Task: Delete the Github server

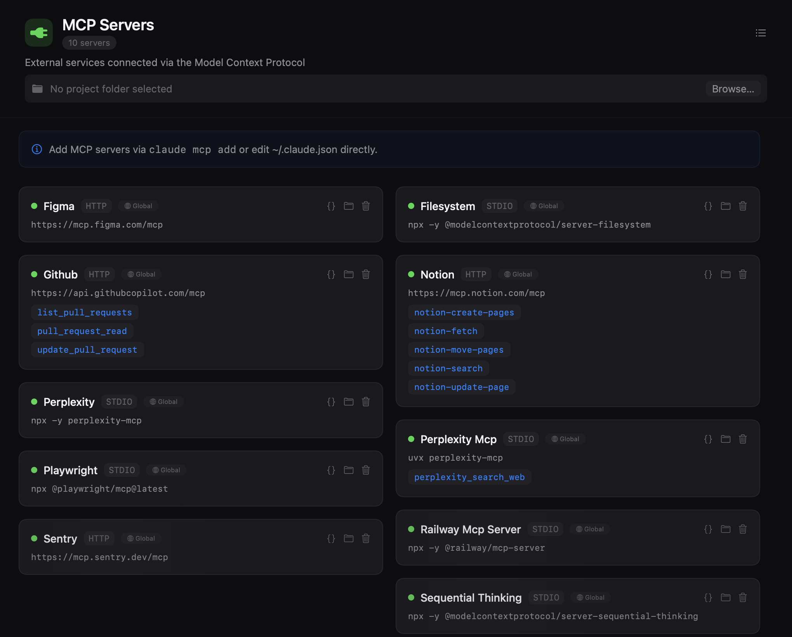Action: (366, 275)
